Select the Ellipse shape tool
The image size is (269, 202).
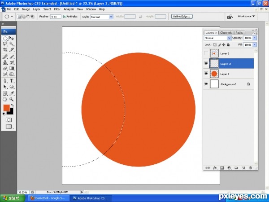pyautogui.click(x=12, y=87)
